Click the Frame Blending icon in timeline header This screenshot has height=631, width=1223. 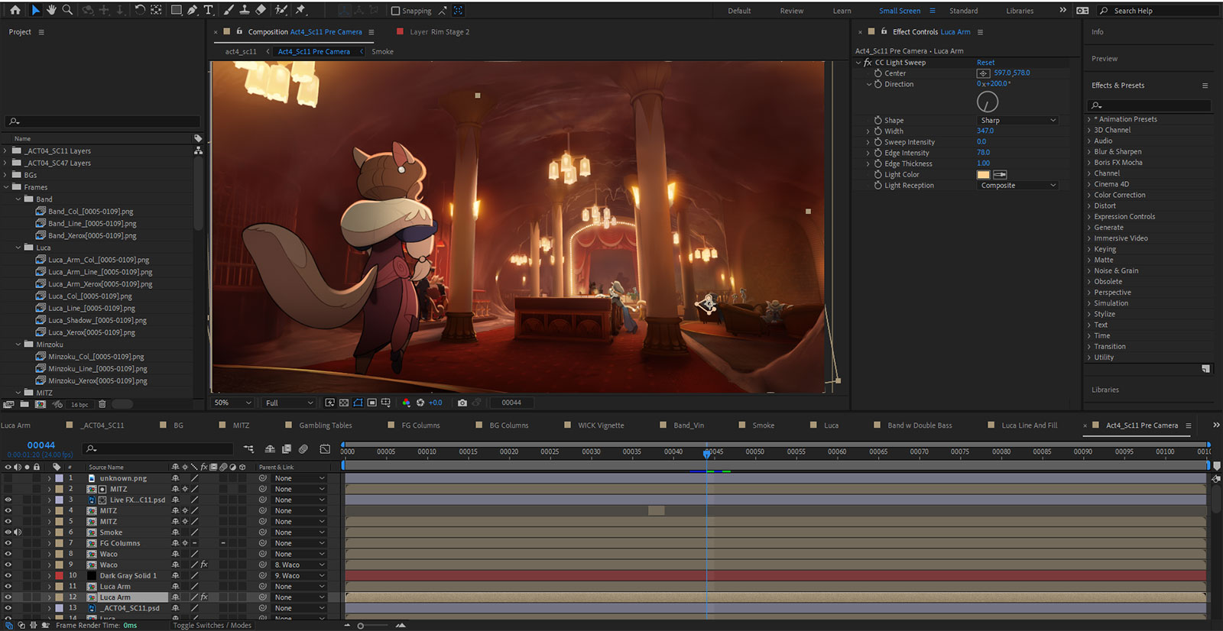pos(287,449)
